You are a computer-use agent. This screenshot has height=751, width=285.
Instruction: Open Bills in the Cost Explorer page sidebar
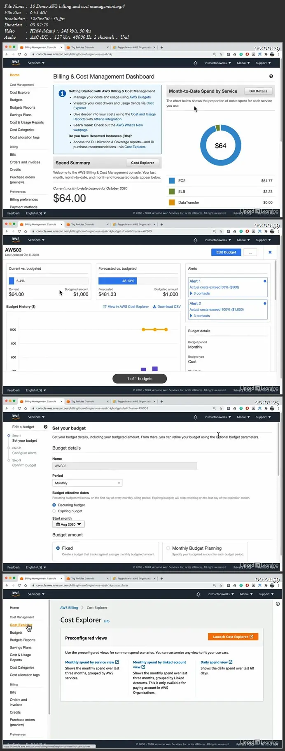pyautogui.click(x=13, y=693)
